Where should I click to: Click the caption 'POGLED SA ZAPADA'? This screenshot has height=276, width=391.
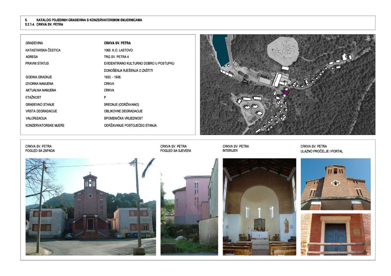tap(40, 151)
